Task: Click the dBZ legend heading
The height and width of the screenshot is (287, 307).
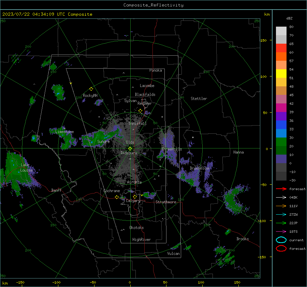Action: [x=289, y=18]
